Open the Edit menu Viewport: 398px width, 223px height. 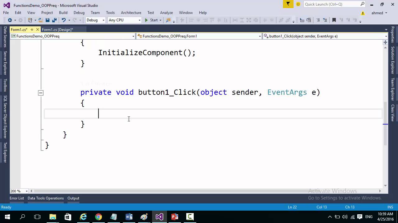pyautogui.click(x=18, y=13)
